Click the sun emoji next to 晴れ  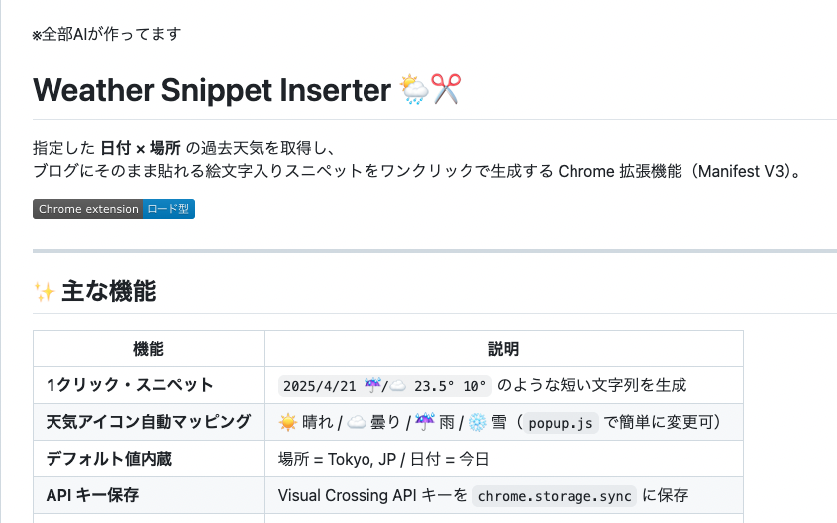pos(287,422)
